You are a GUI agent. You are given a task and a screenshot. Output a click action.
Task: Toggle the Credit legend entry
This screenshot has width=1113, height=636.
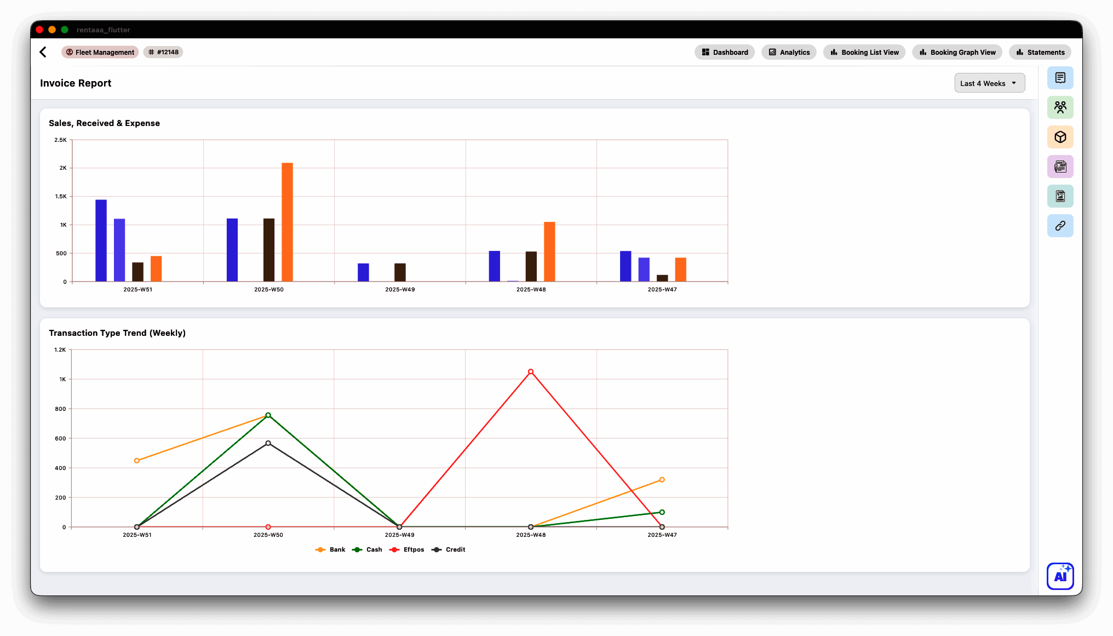click(x=449, y=549)
